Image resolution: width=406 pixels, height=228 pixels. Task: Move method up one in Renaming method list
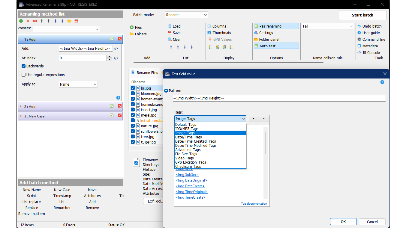coord(49,21)
